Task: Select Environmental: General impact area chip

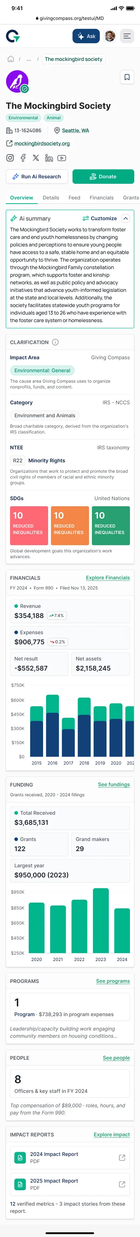Action: pos(42,370)
